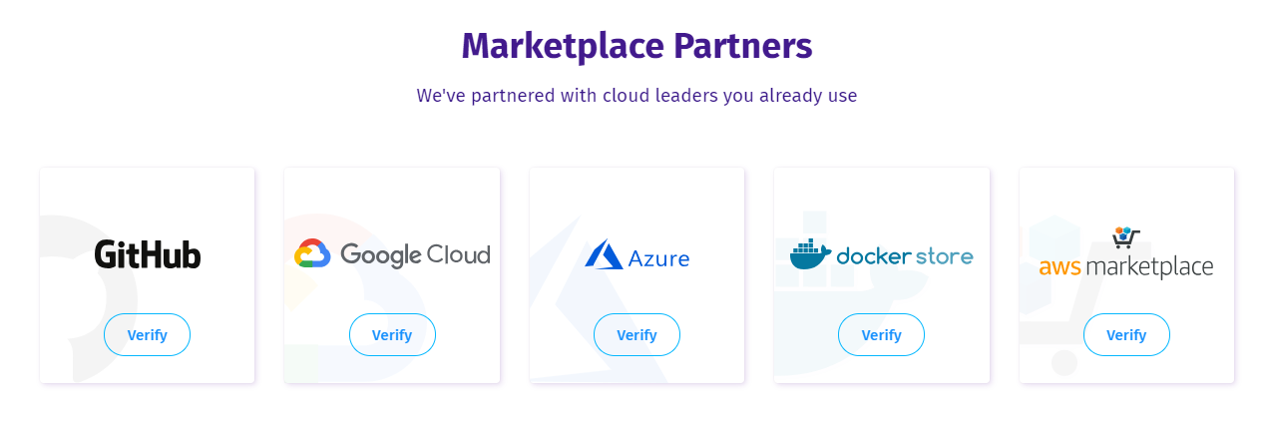Click the 'We've partnered with cloud leaders' subtitle
The height and width of the screenshot is (428, 1268).
[636, 96]
